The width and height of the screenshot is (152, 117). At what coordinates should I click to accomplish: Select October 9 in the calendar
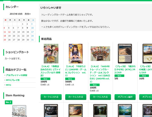27,28
